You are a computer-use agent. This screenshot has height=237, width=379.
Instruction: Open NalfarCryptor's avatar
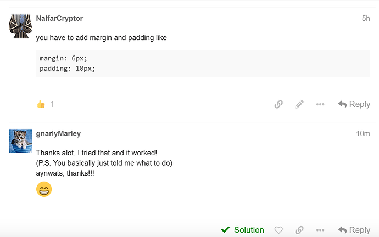(20, 25)
